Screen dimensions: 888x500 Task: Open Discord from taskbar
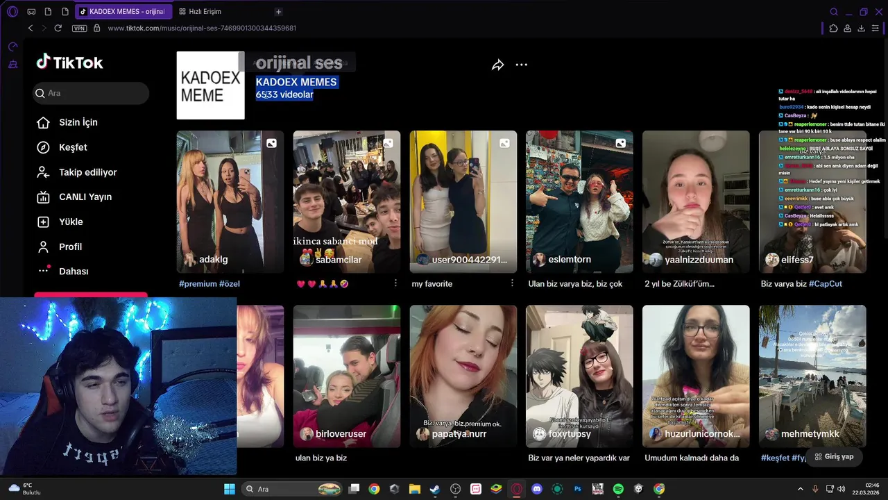(536, 489)
